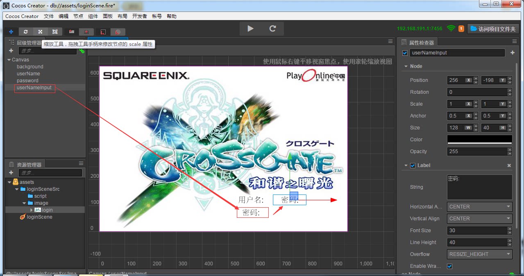Click the green link icon beside hierarchy search

[82, 51]
